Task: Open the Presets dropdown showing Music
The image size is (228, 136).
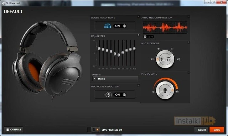Action: pos(115,79)
